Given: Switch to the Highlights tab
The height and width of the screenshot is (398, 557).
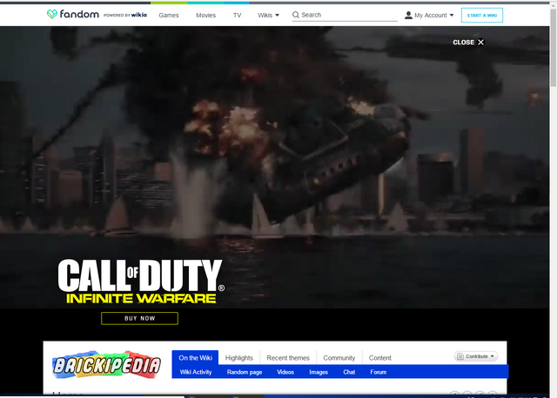Looking at the screenshot, I should pos(239,358).
